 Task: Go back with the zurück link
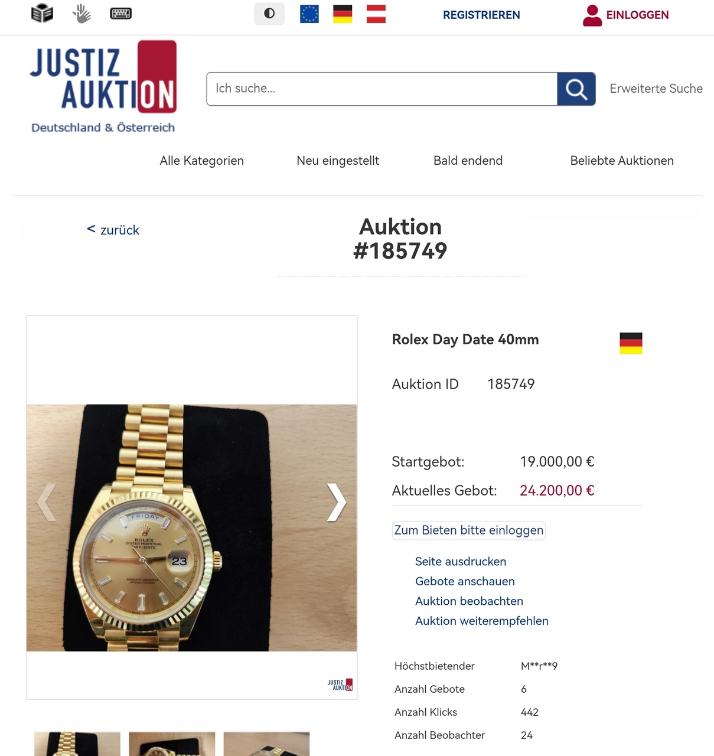pyautogui.click(x=113, y=230)
